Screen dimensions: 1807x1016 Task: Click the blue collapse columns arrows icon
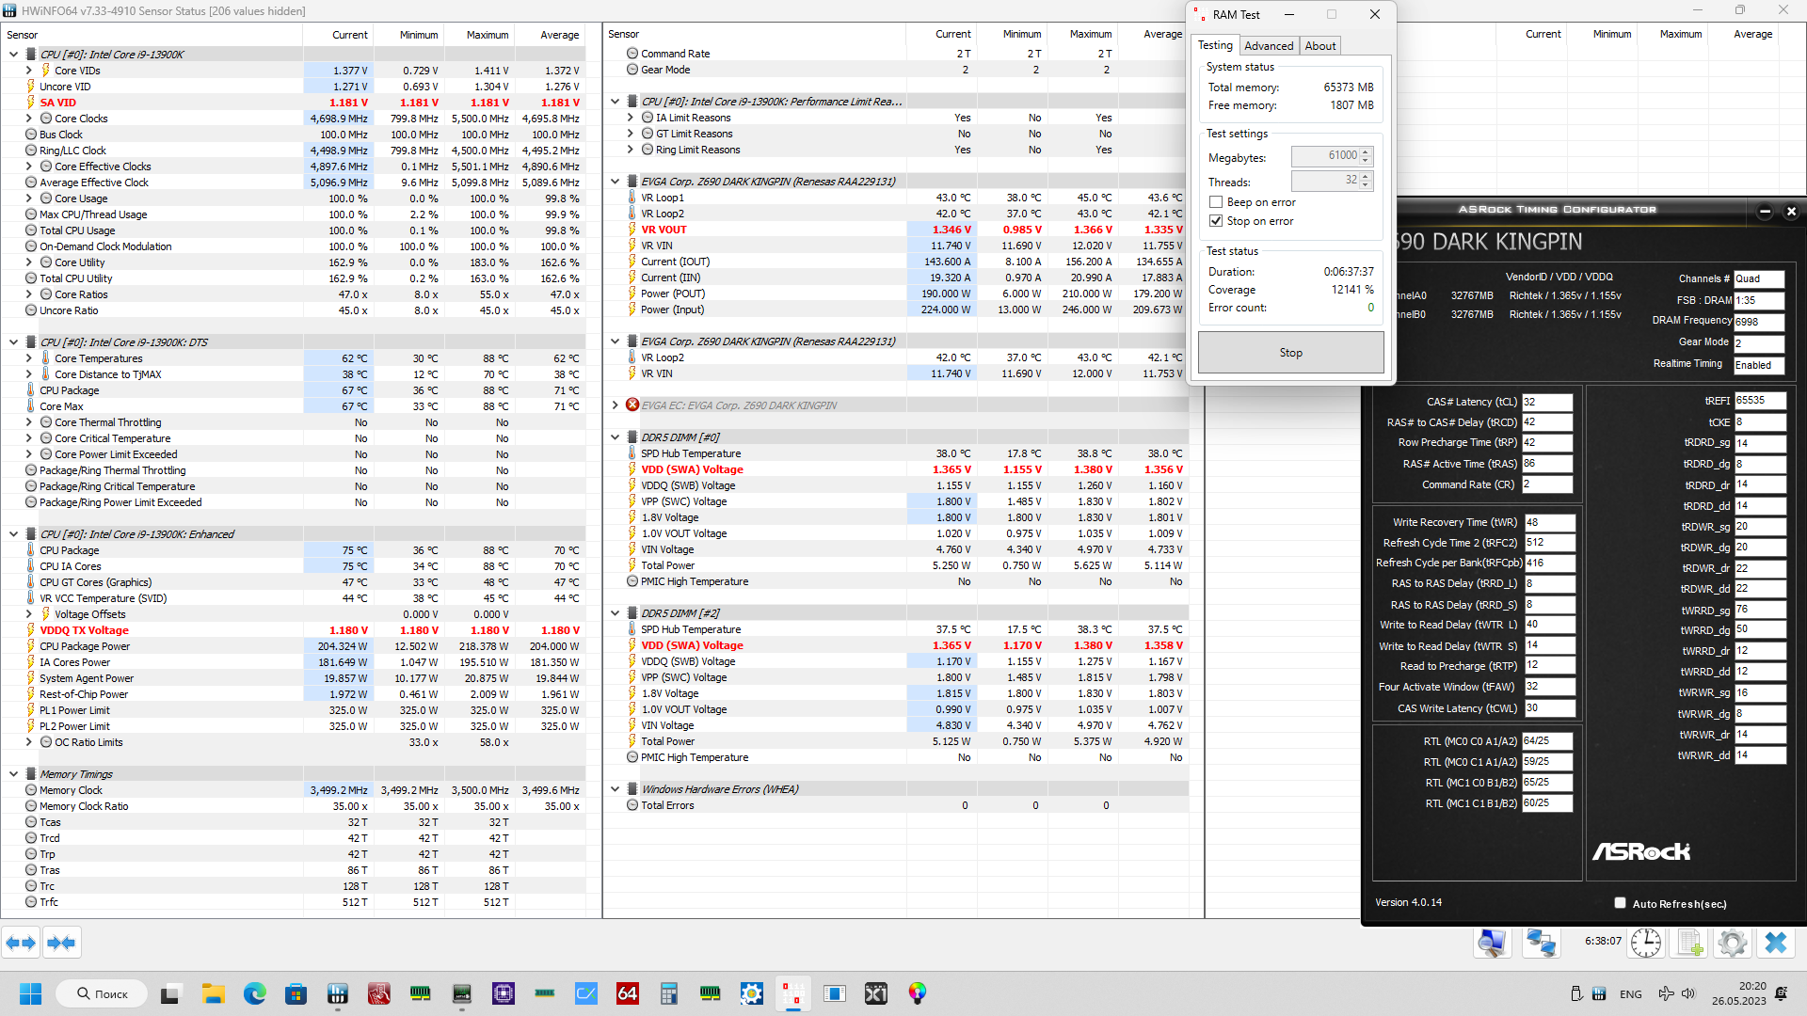point(62,943)
